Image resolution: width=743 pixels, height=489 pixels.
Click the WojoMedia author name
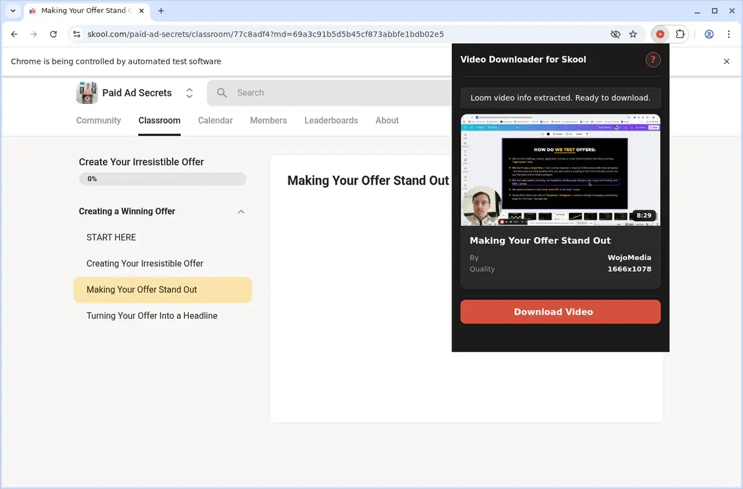[x=629, y=257]
